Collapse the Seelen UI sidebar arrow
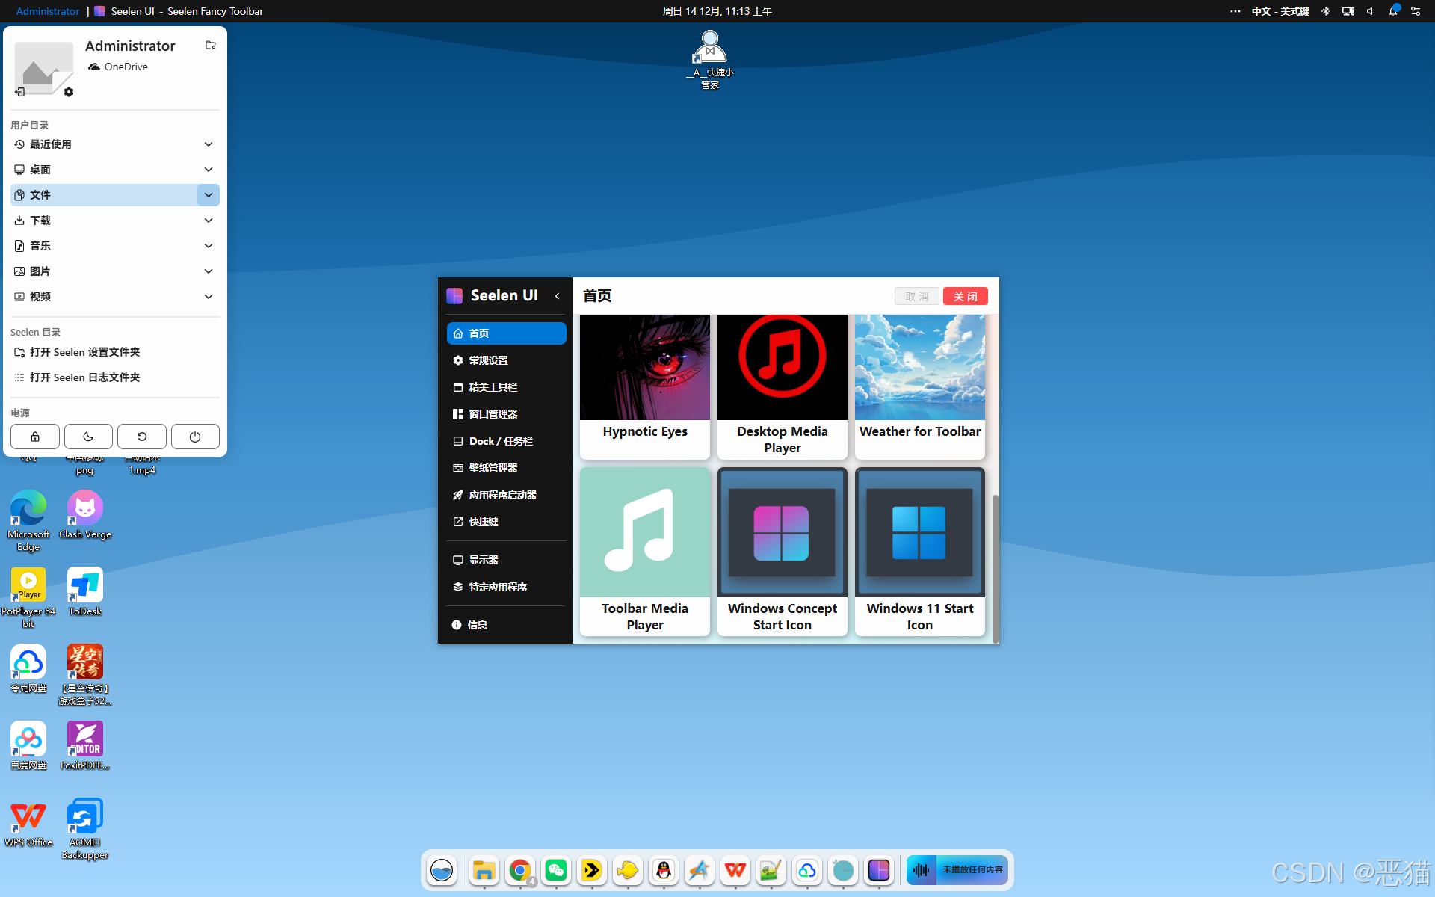1435x897 pixels. 558,296
